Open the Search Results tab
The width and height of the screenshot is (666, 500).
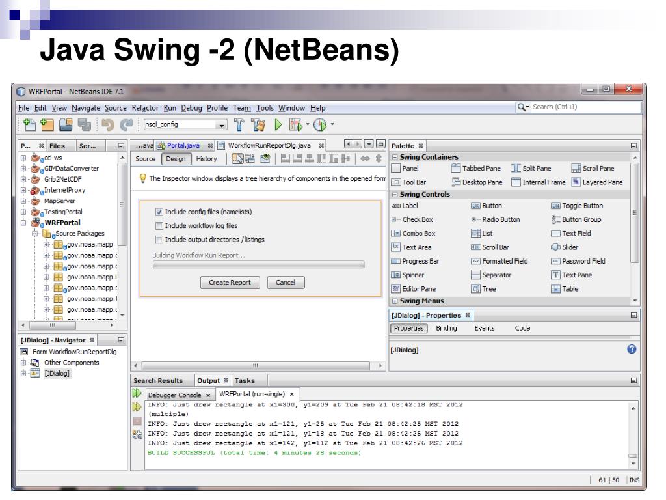158,380
